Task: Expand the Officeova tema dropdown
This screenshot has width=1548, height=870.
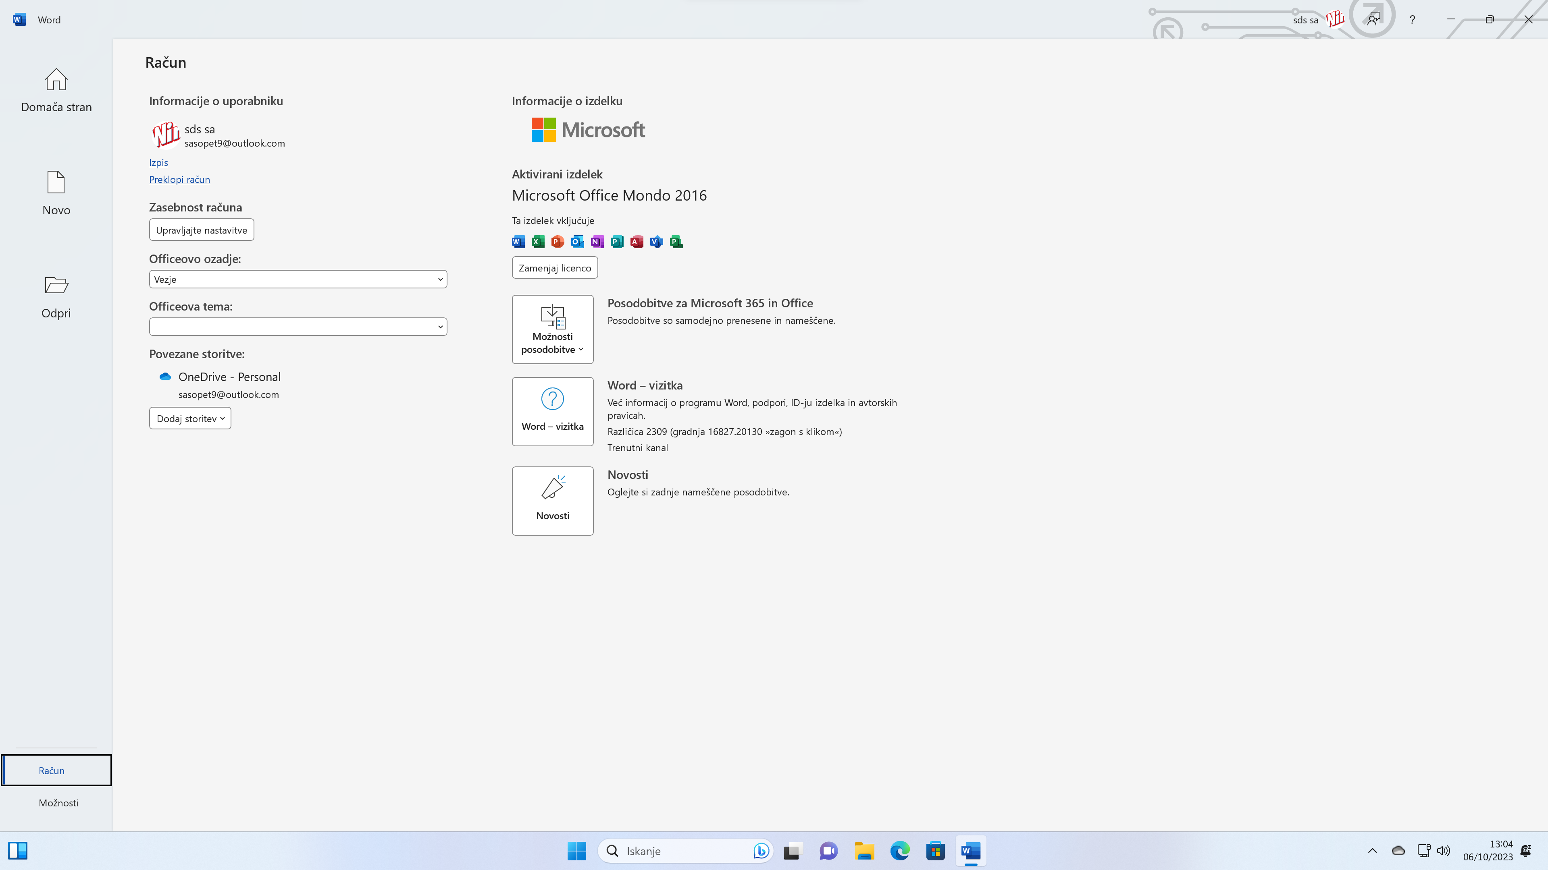Action: click(298, 327)
